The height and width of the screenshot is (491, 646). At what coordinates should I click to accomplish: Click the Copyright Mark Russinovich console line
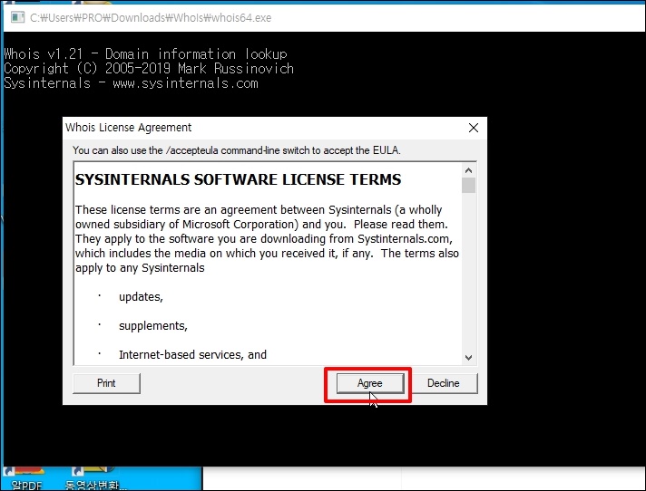[149, 69]
